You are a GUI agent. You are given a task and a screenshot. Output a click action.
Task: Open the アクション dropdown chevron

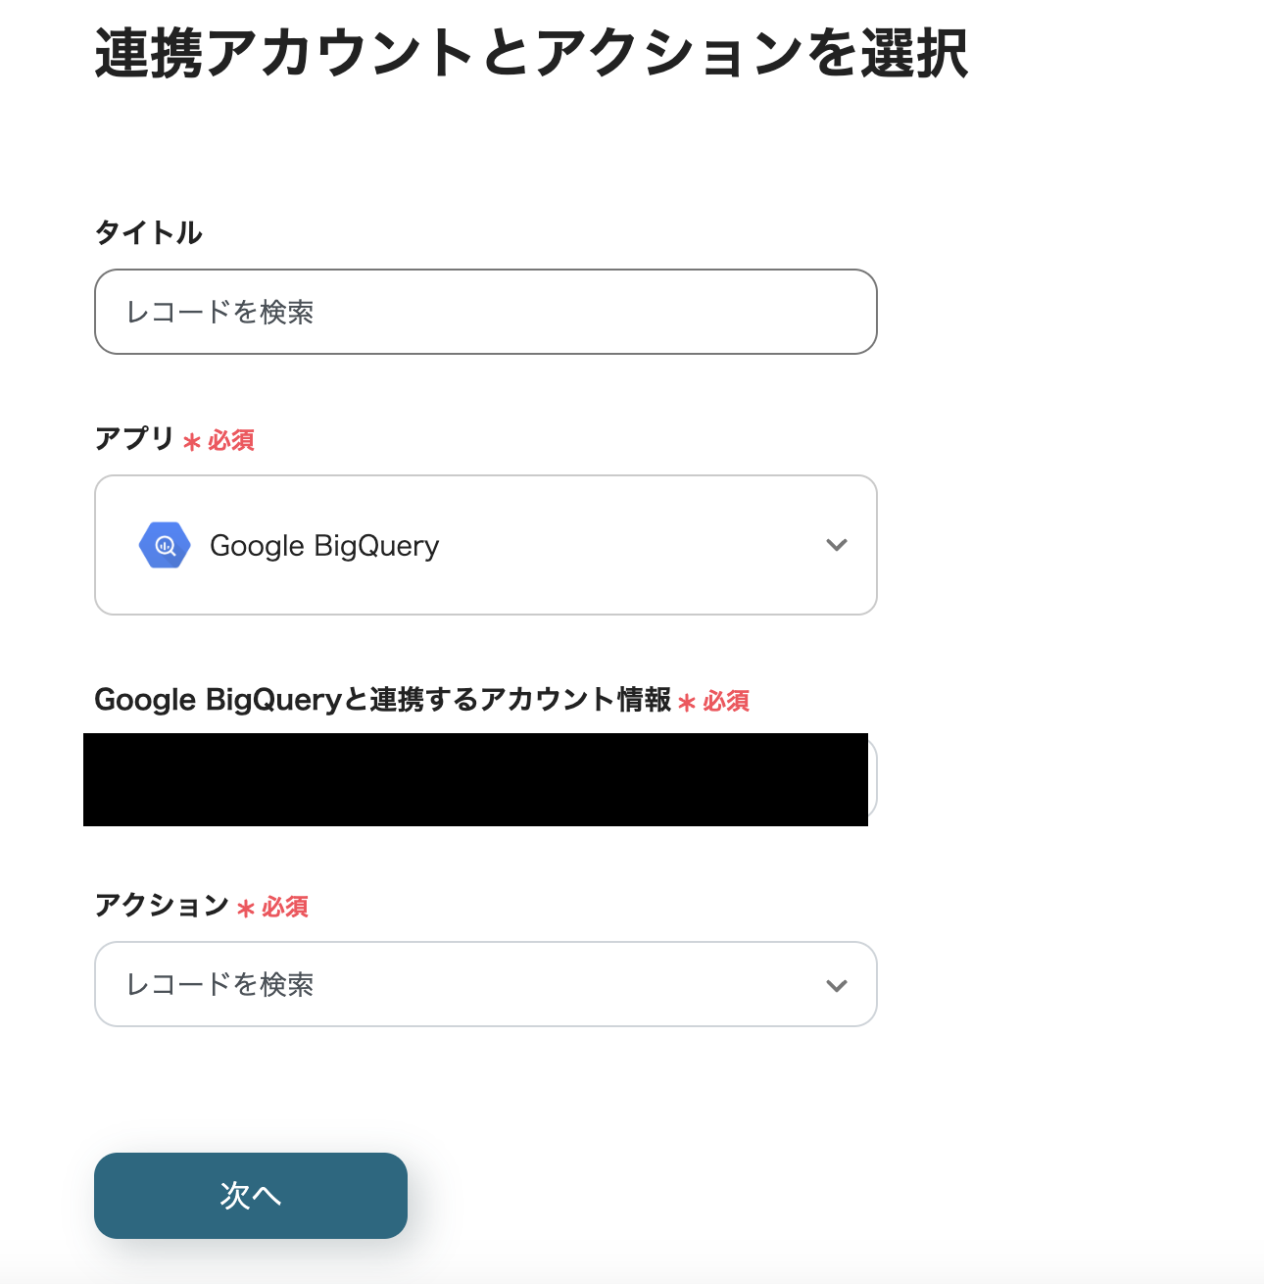[837, 984]
